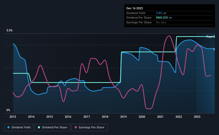Toggle the Dividend Per Share legend button

53,128
